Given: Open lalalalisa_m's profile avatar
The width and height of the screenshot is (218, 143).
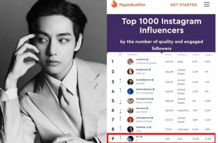Looking at the screenshot, I should click(130, 129).
